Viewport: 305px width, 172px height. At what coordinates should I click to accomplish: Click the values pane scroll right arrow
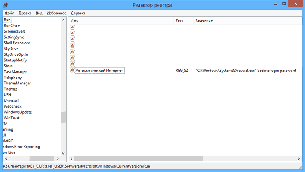click(x=299, y=159)
